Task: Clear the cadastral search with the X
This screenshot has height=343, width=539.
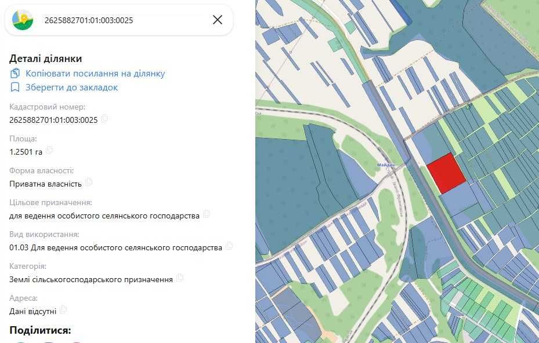Action: [x=217, y=20]
